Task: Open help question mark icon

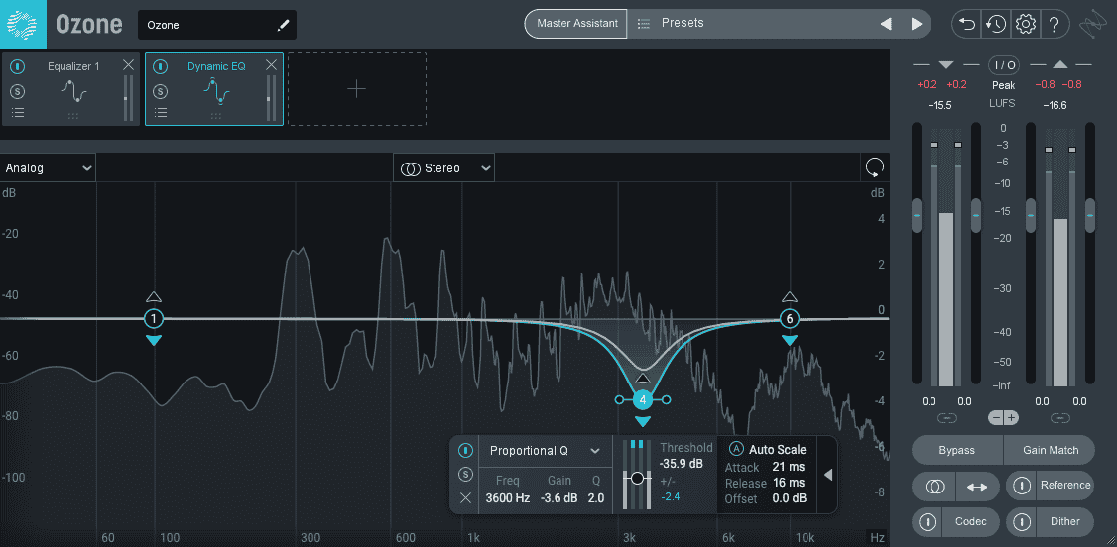Action: 1054,24
